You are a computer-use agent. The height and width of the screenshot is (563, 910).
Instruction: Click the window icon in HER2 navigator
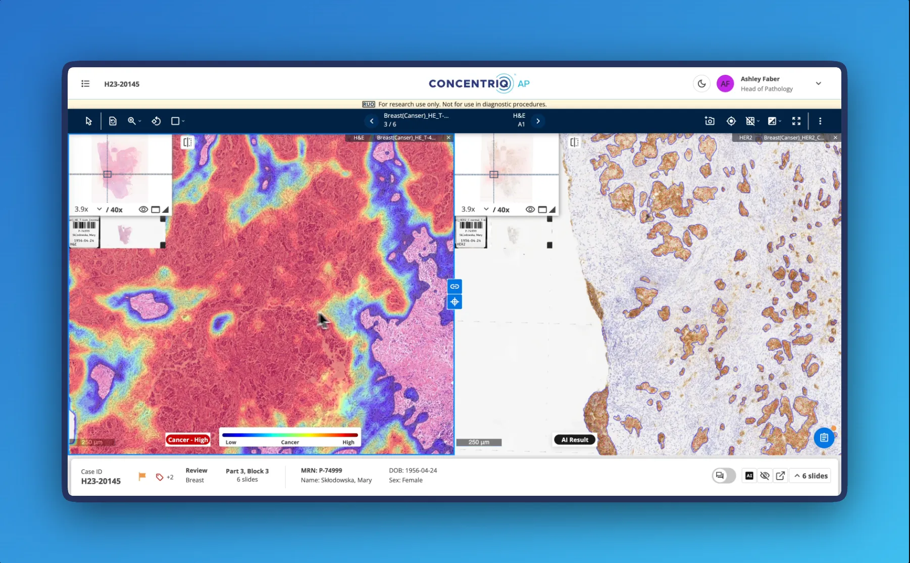click(542, 210)
